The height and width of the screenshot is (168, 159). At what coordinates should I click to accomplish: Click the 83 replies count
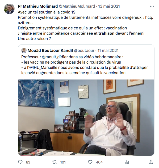pyautogui.click(x=28, y=162)
